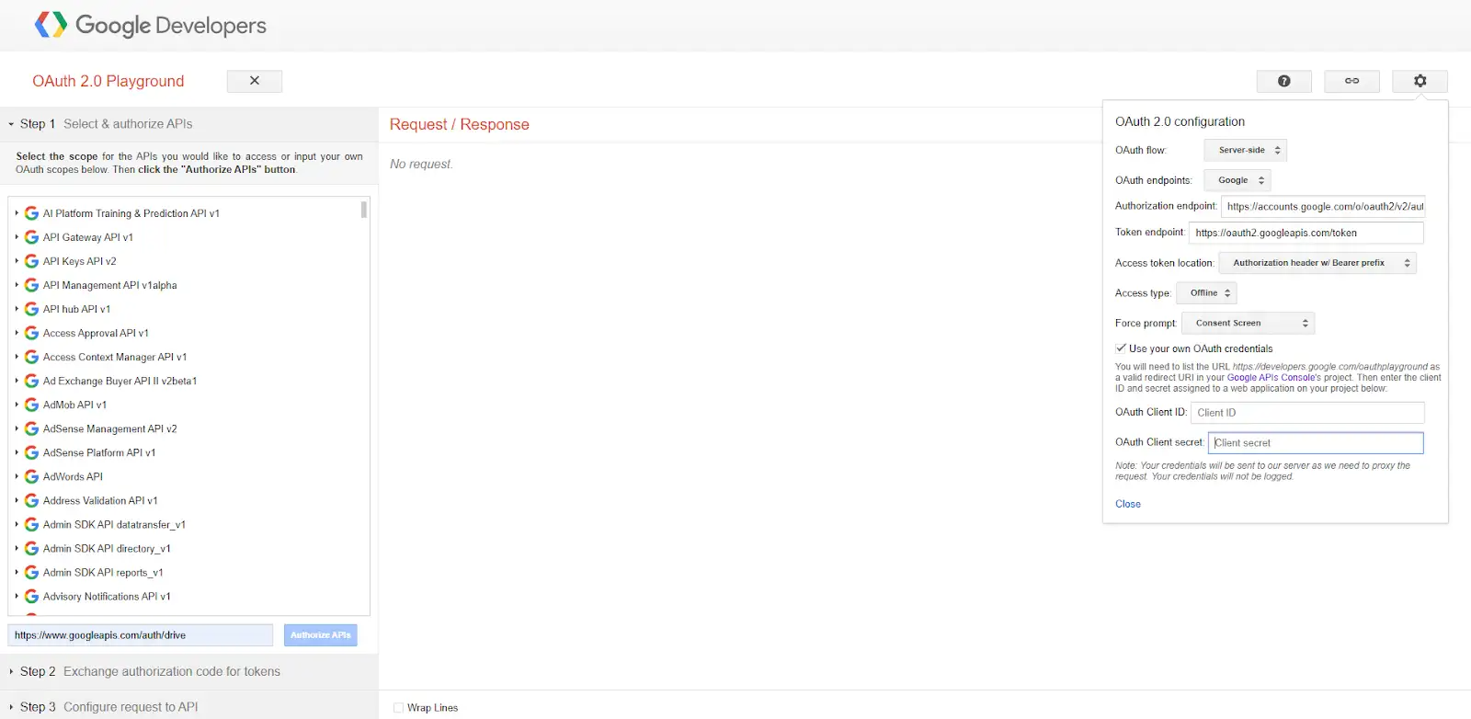
Task: Click Google icon for AI Platform Training API
Action: click(x=31, y=213)
